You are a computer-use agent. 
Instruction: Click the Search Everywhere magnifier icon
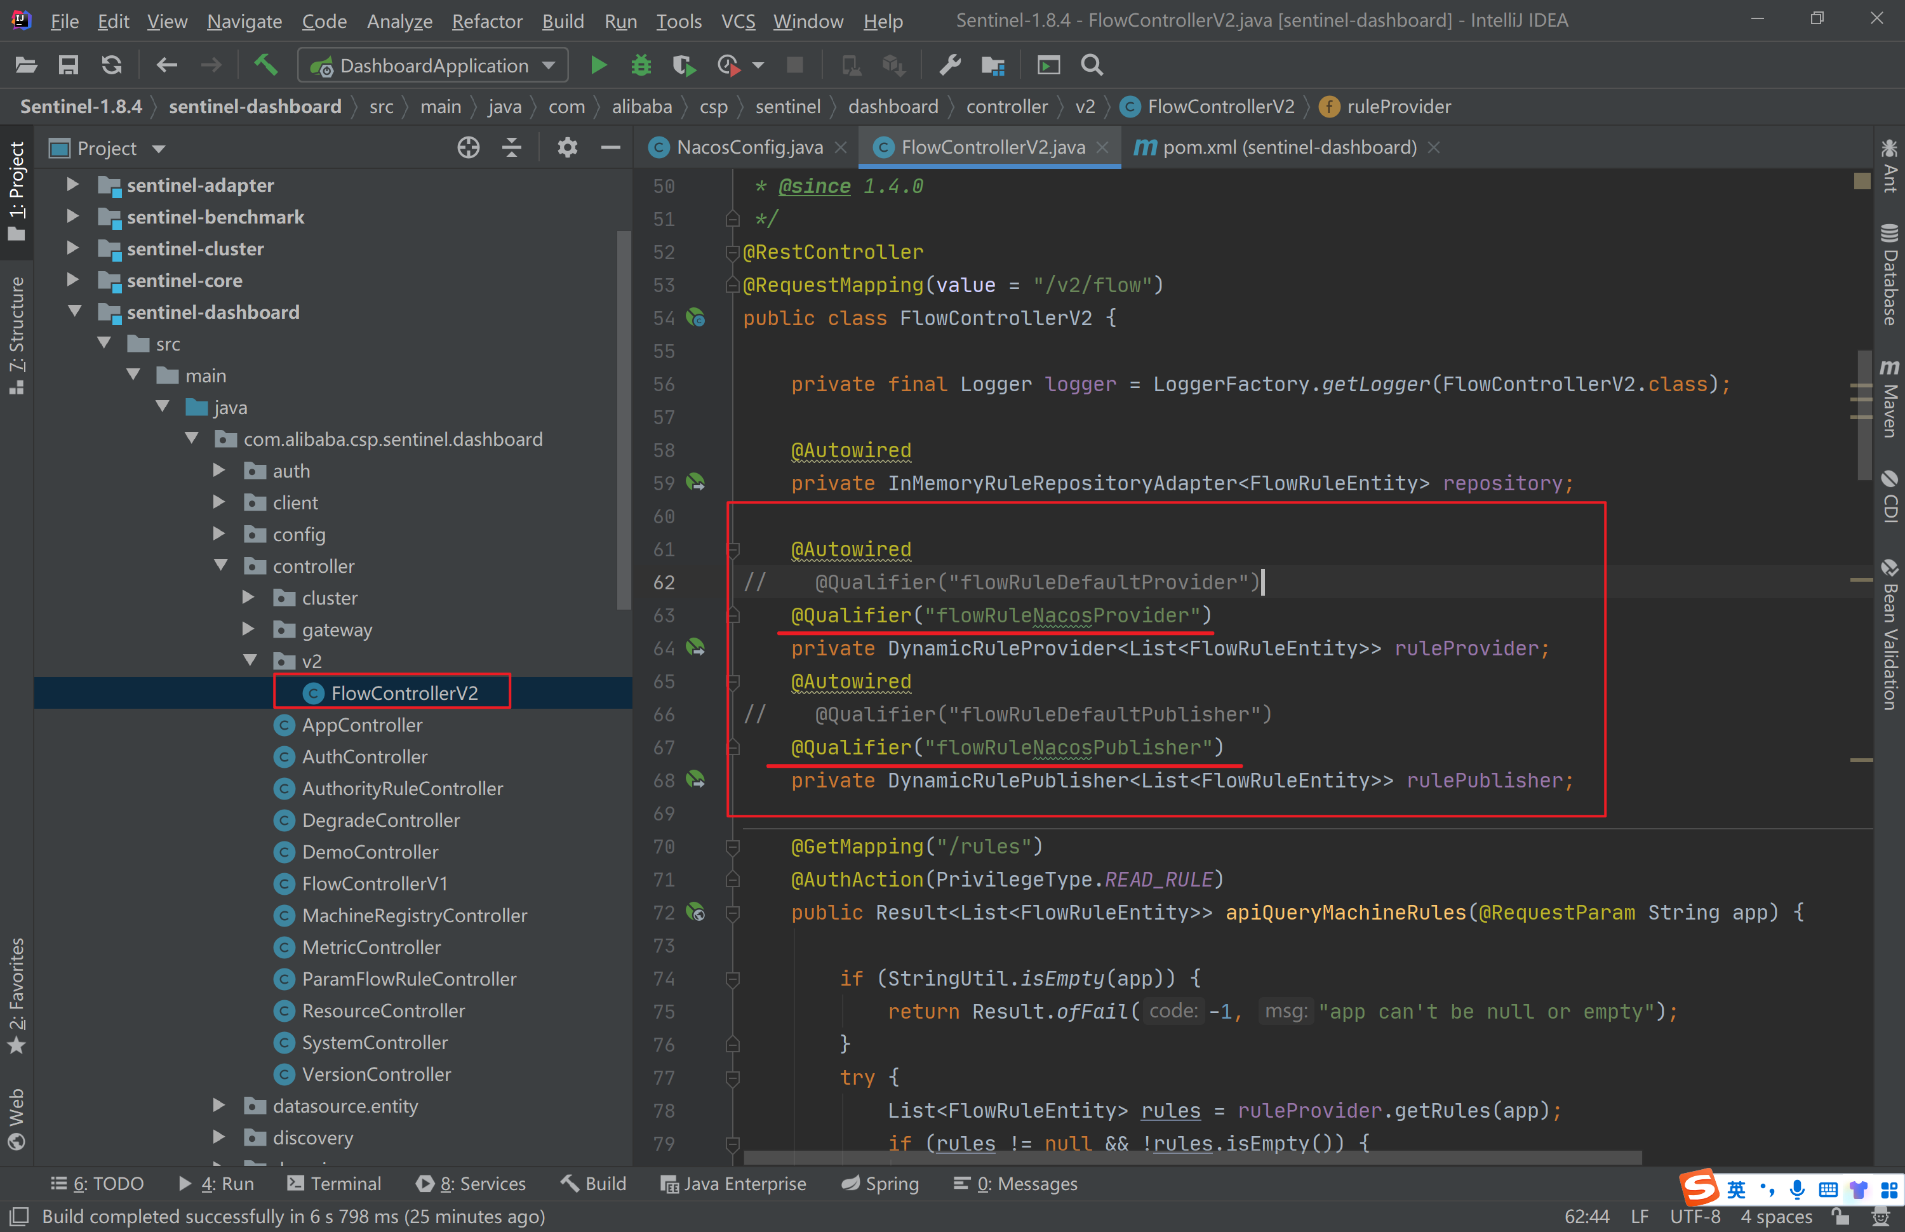(1092, 65)
